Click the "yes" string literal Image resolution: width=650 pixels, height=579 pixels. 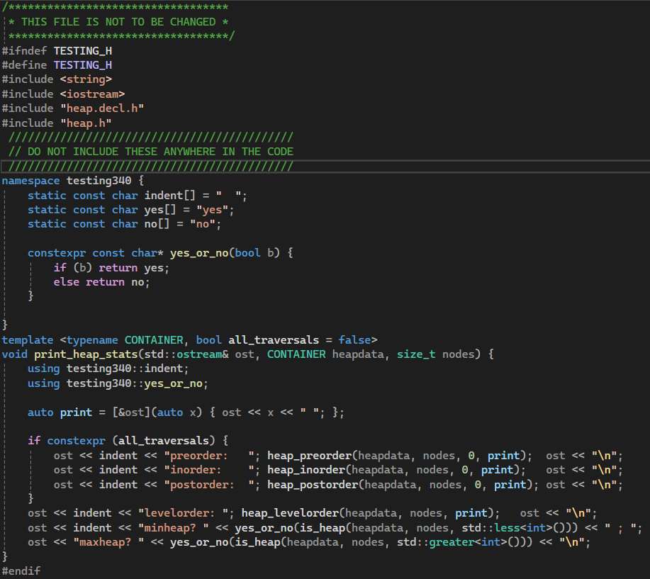click(212, 210)
